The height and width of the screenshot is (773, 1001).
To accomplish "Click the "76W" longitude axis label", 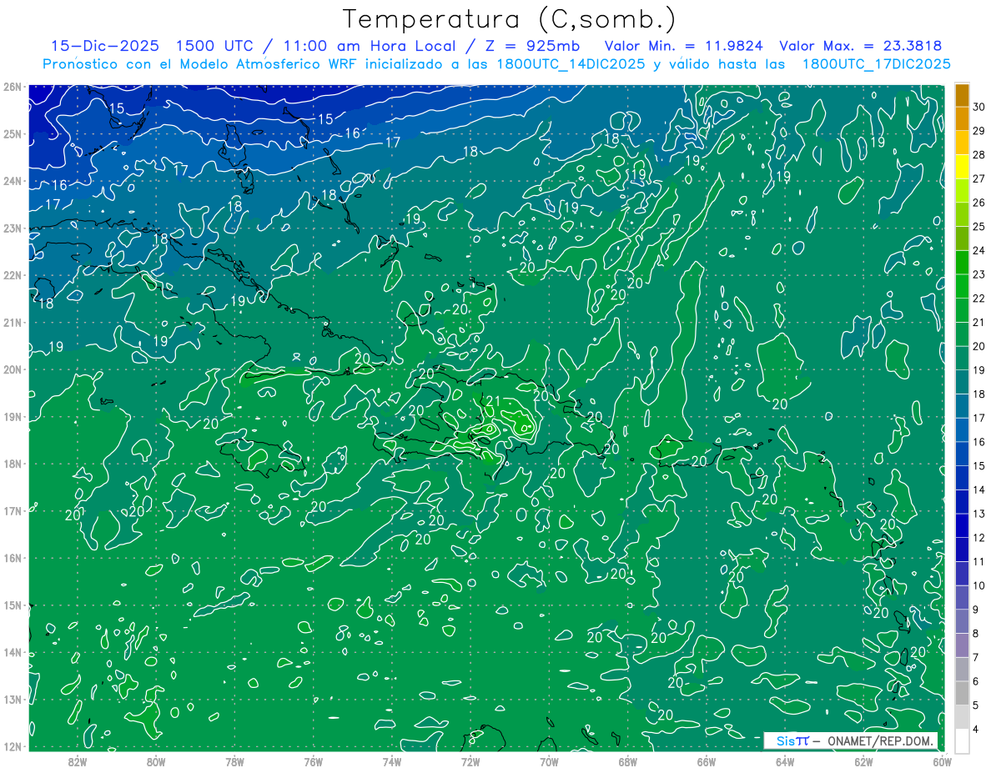I will click(x=313, y=761).
